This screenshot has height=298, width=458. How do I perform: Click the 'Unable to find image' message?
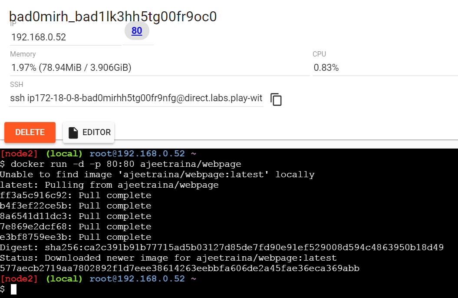tap(157, 175)
